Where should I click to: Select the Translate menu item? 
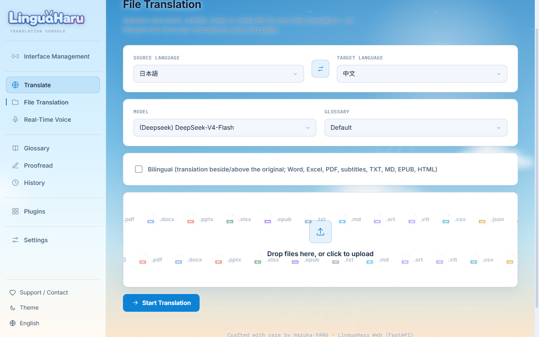click(53, 85)
